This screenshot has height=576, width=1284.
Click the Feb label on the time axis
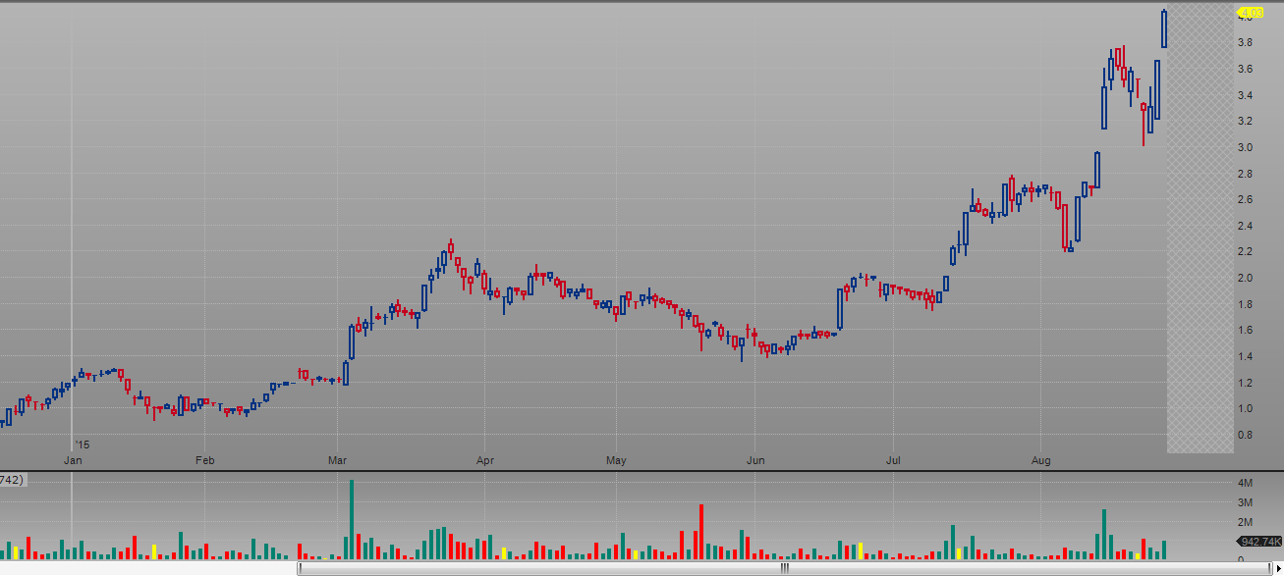coord(204,459)
